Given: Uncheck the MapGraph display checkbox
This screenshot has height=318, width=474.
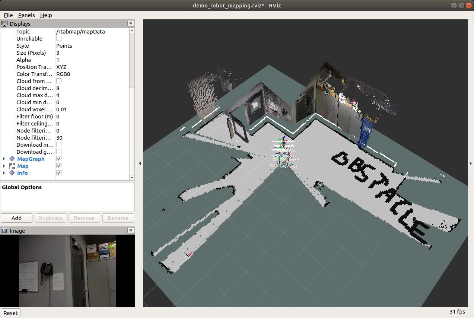Looking at the screenshot, I should [x=59, y=159].
